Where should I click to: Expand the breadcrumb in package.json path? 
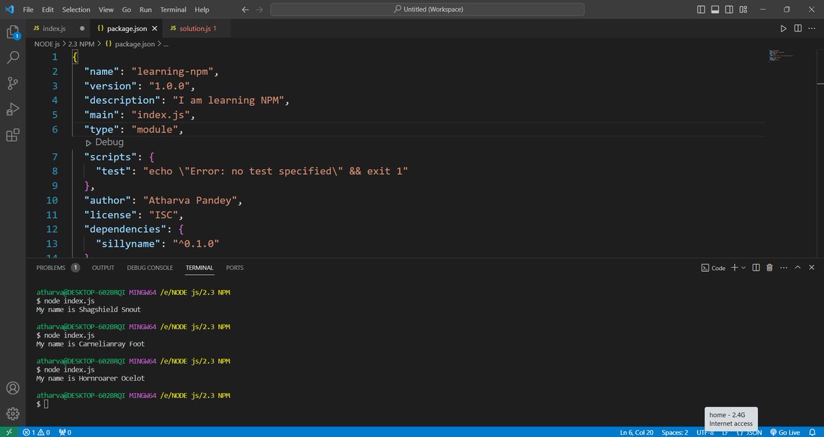coord(165,43)
